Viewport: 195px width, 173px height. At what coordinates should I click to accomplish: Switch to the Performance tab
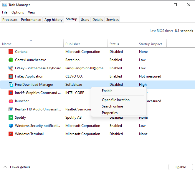[x=31, y=20]
